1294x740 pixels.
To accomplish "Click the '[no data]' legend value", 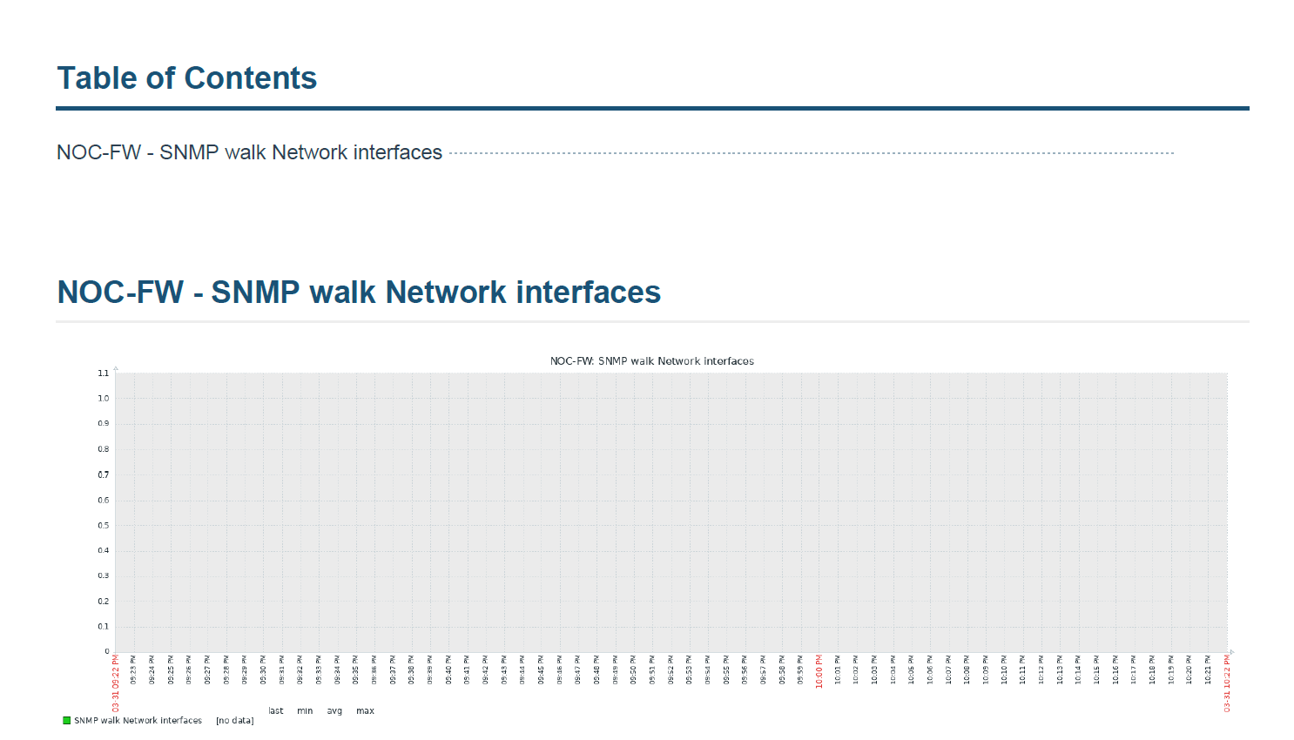I will pyautogui.click(x=235, y=721).
